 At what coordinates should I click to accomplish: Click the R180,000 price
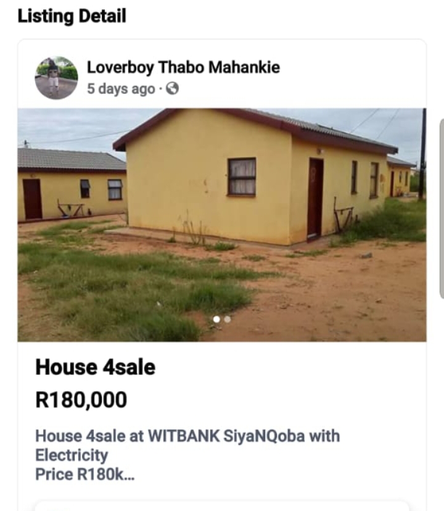click(81, 400)
